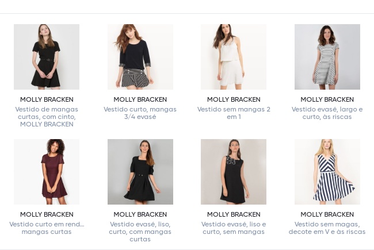Open the 'Vestido sem mangas 2 em 1' link
This screenshot has height=250, width=374.
234,113
